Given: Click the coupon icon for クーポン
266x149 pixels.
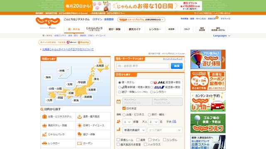Looking at the screenshot, I should [79, 143].
